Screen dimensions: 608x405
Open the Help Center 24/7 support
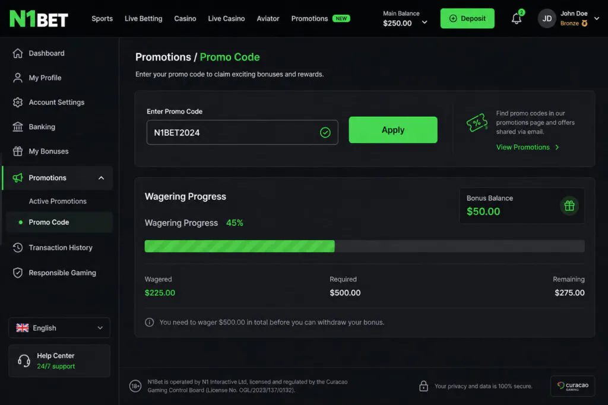[59, 361]
